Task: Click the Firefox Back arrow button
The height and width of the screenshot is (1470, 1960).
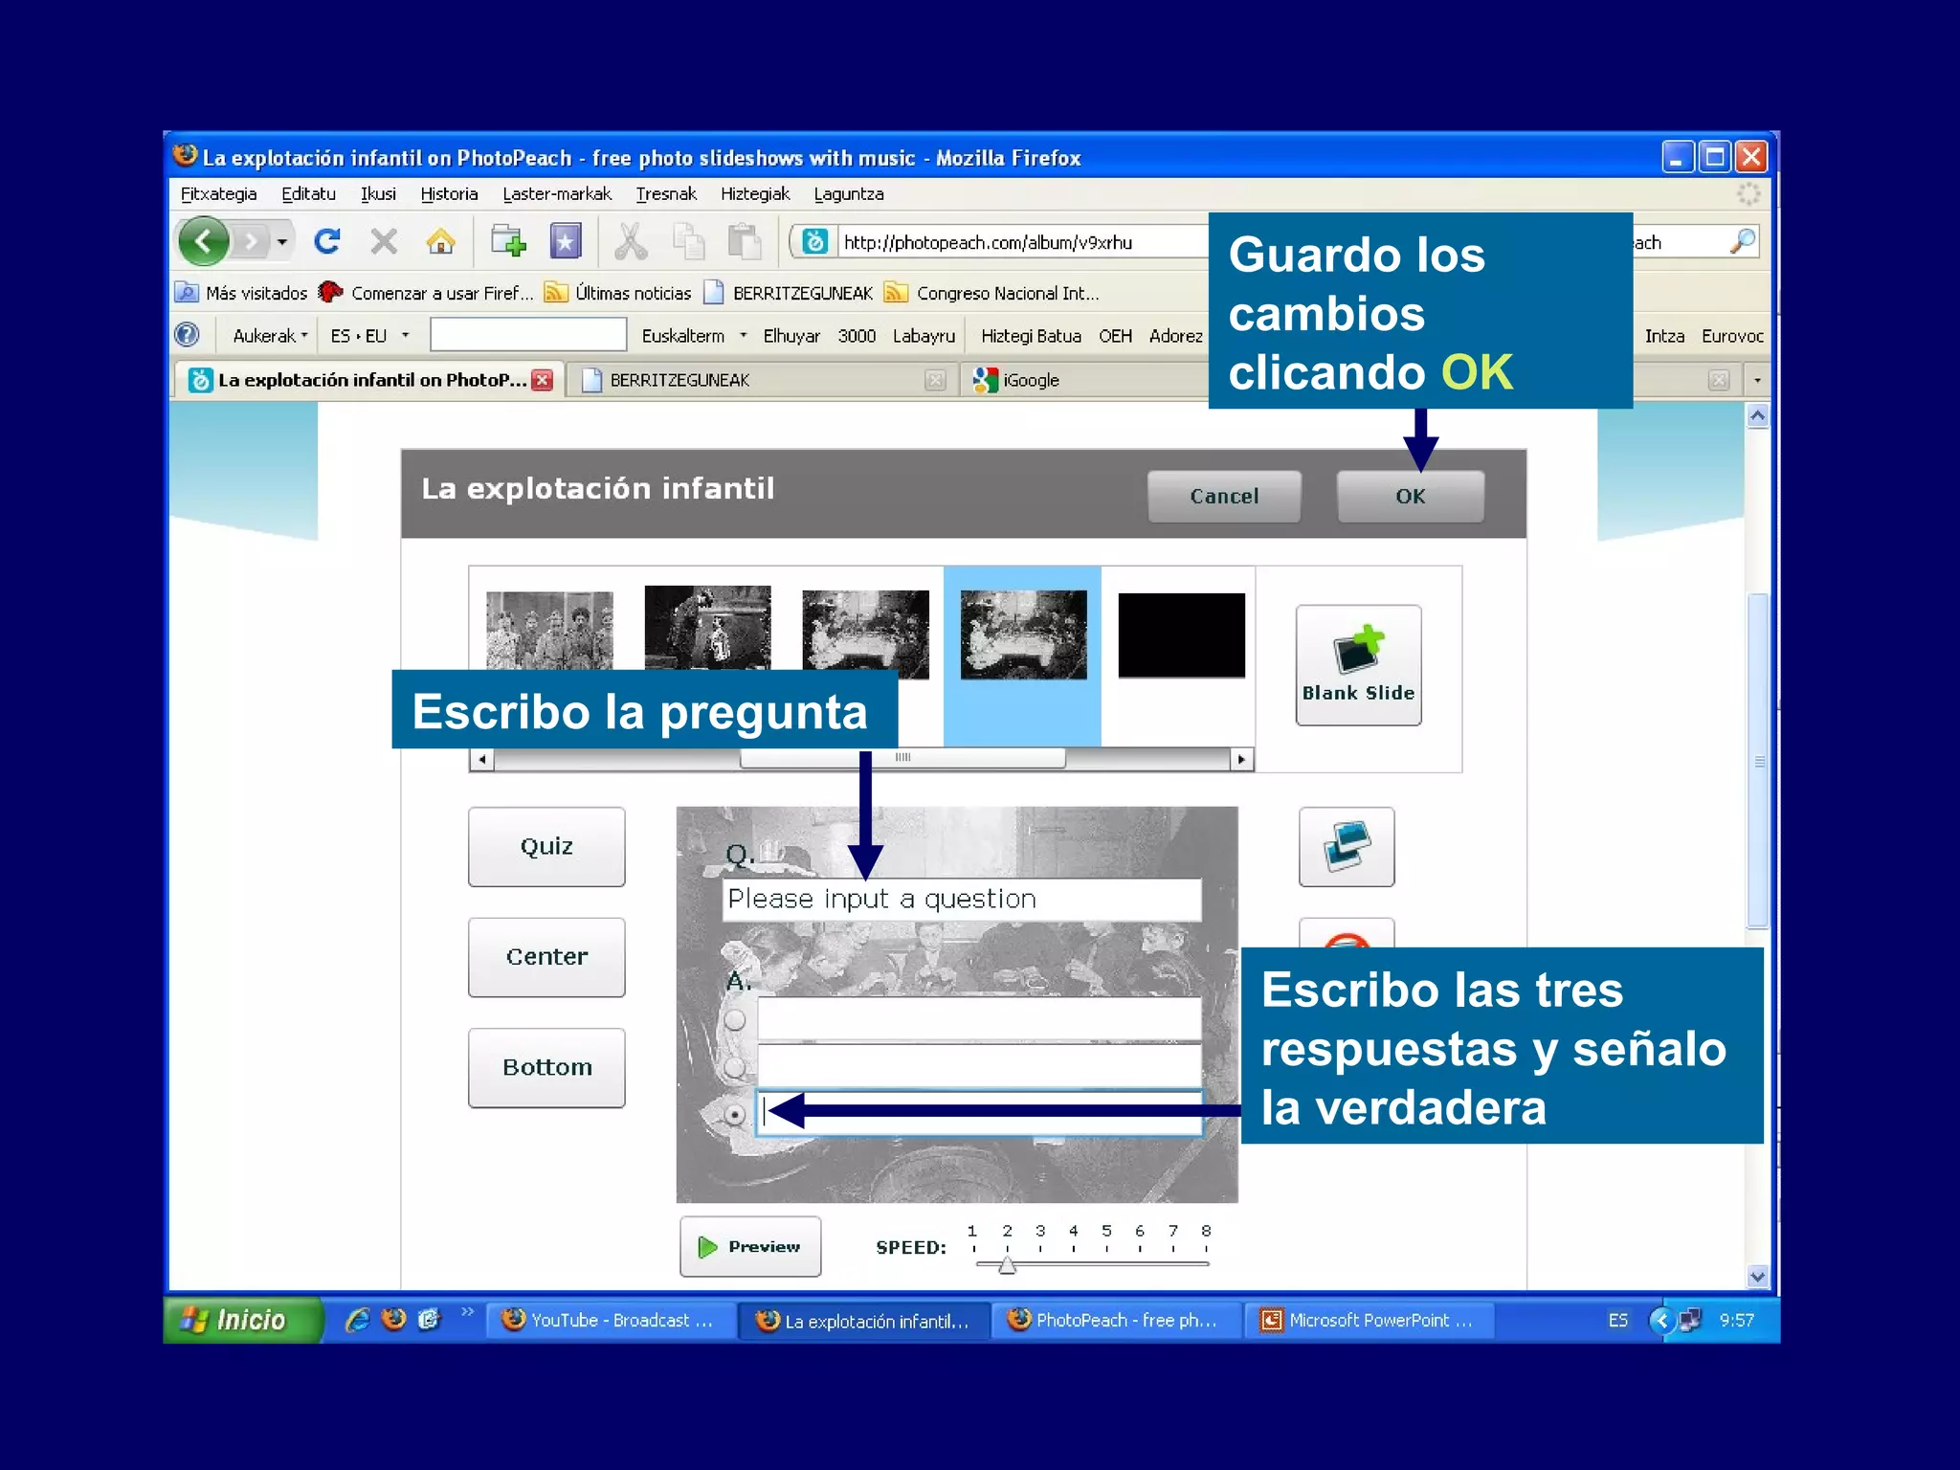Action: (203, 241)
